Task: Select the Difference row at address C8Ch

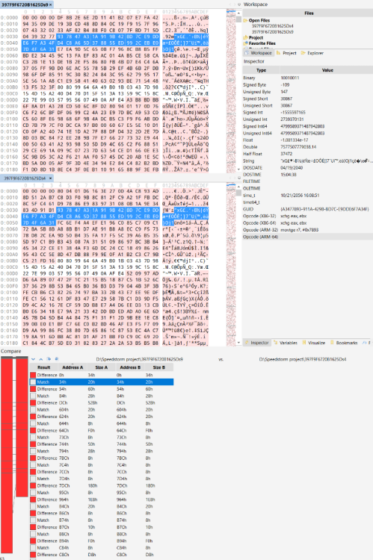Action: [101, 555]
